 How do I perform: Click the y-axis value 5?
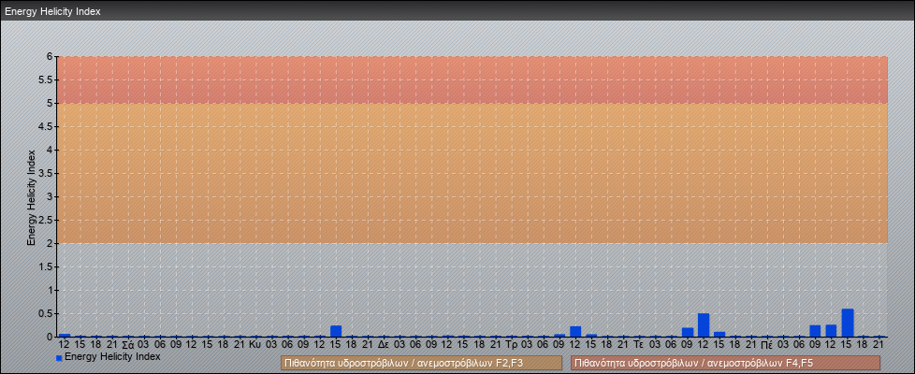51,103
